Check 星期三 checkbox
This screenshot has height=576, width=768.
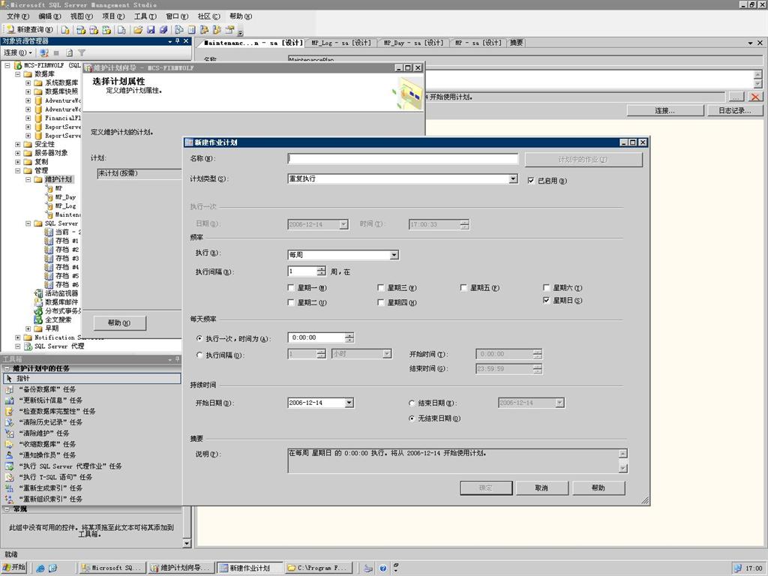pos(381,287)
